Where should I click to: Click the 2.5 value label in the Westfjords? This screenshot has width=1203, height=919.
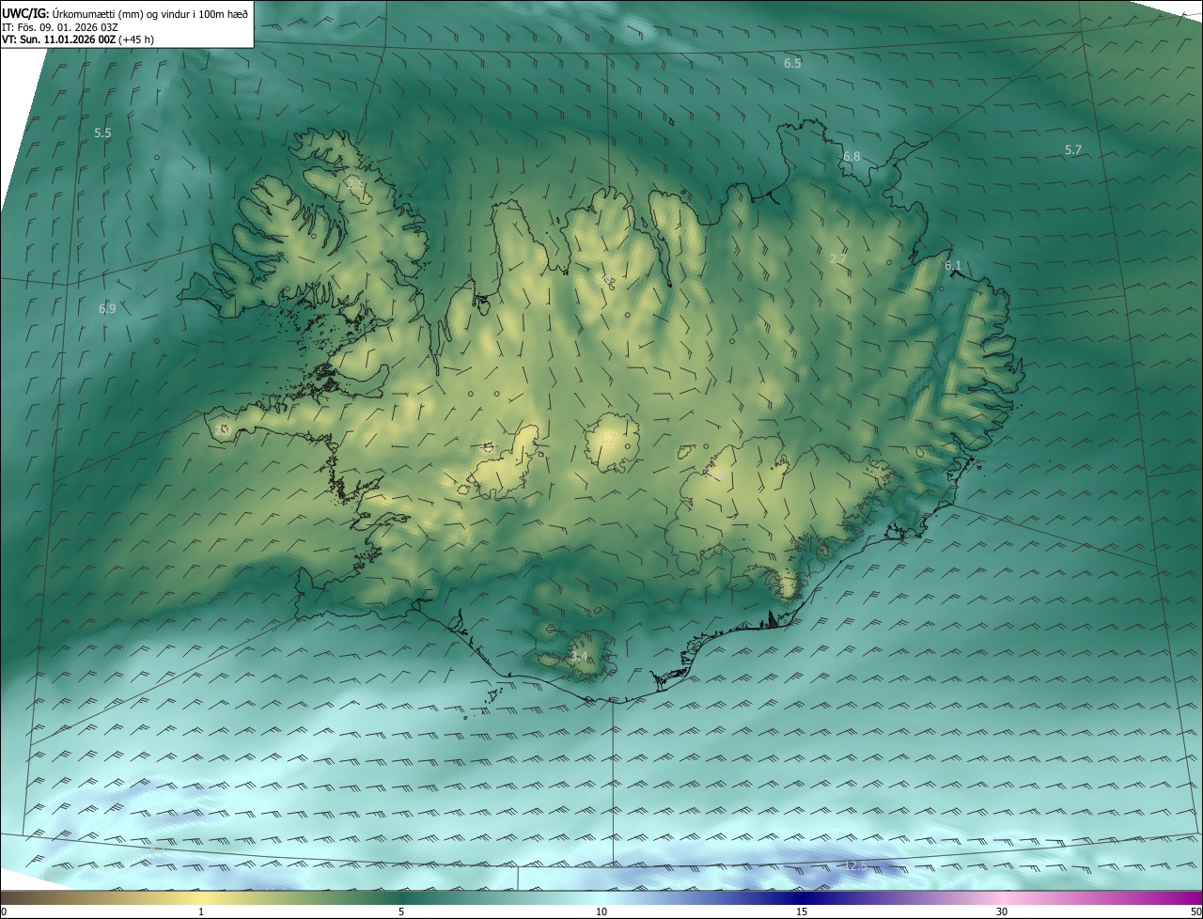coord(356,185)
